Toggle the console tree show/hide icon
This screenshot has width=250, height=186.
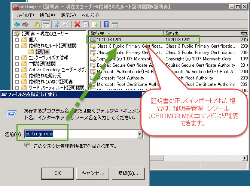[46, 25]
